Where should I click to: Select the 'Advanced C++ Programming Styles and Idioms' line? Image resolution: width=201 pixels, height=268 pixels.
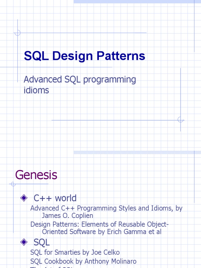tap(106, 208)
